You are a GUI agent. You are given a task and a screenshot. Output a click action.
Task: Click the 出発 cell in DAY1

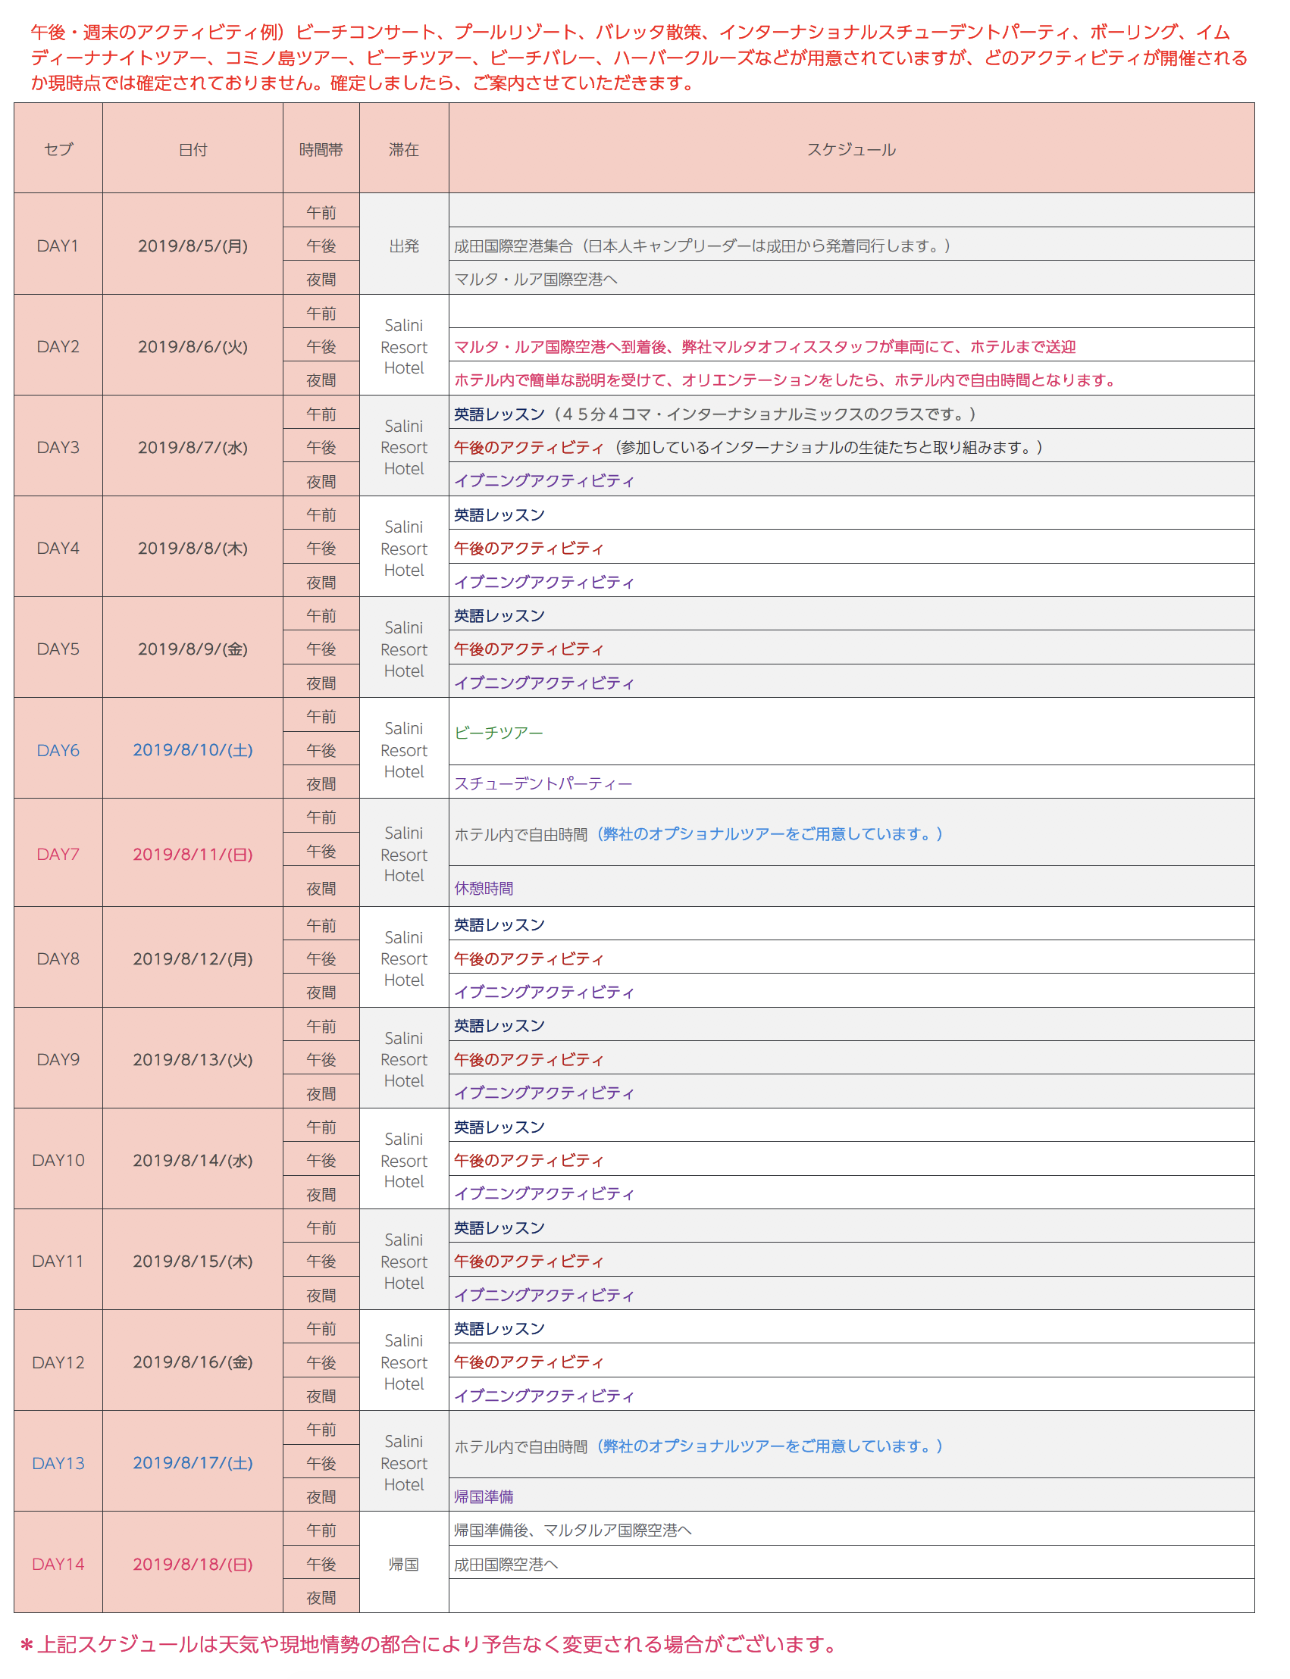pos(404,246)
